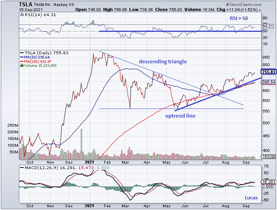Click the High 756.86 value
This screenshot has width=277, height=210.
(115, 10)
